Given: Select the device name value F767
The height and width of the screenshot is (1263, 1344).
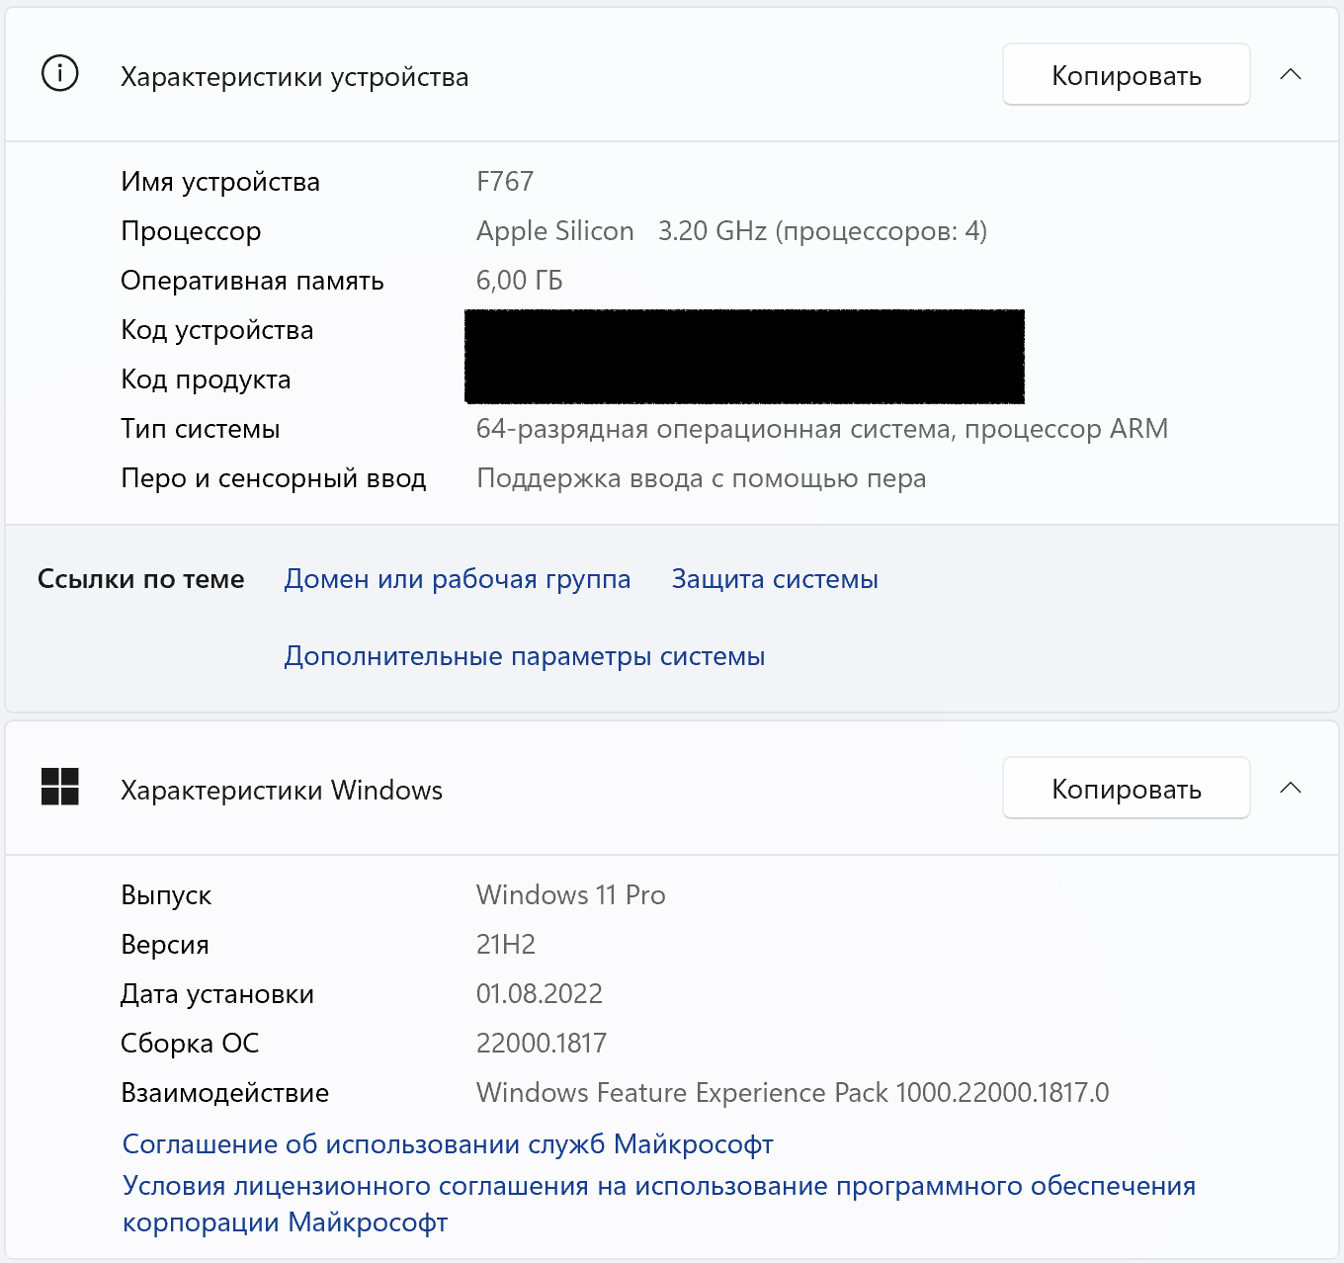Looking at the screenshot, I should pos(505,182).
